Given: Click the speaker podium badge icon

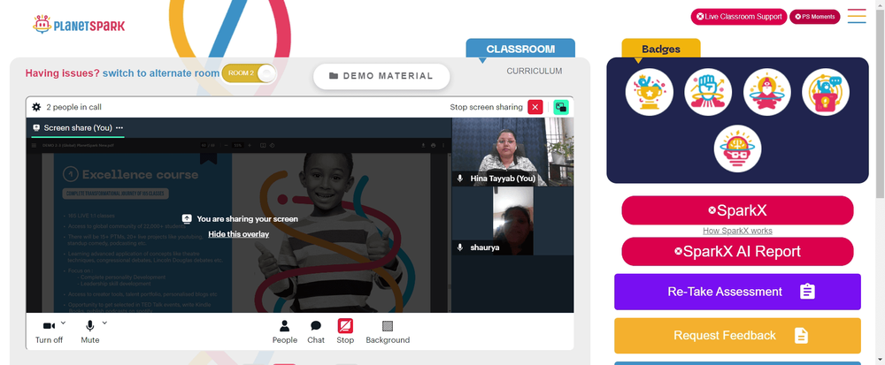Looking at the screenshot, I should point(825,92).
